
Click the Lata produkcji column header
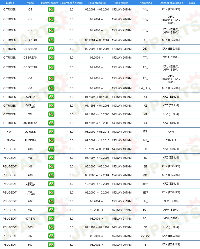tap(97, 3)
